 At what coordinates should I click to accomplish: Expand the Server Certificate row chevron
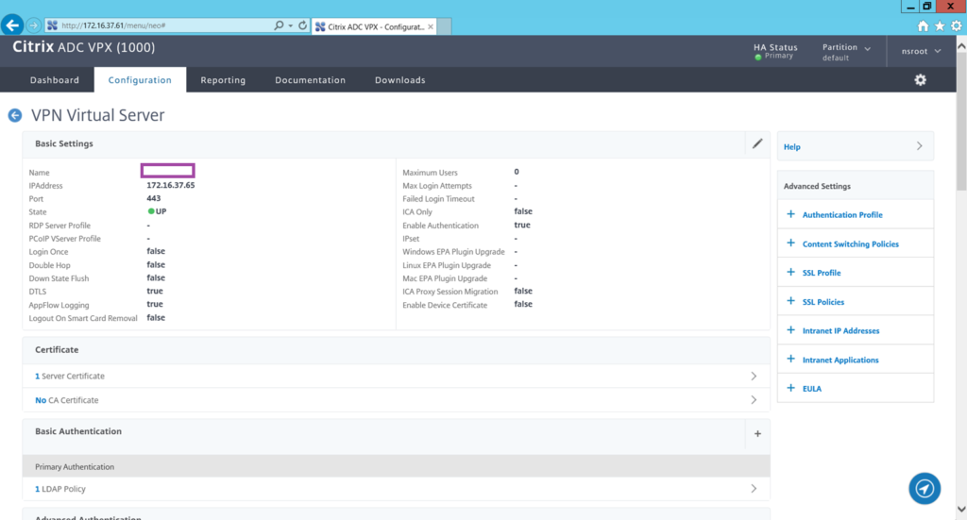754,376
